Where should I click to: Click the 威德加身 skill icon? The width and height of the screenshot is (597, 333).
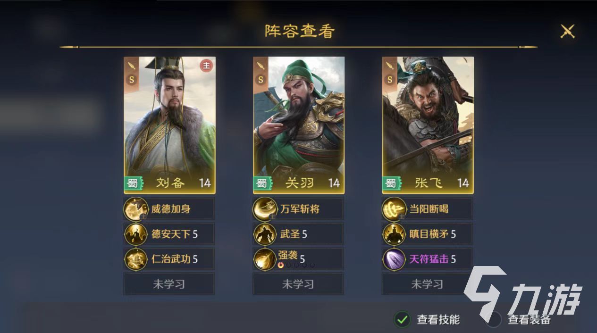click(x=135, y=209)
